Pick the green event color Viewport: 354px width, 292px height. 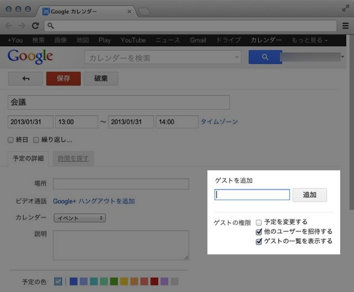tap(114, 281)
